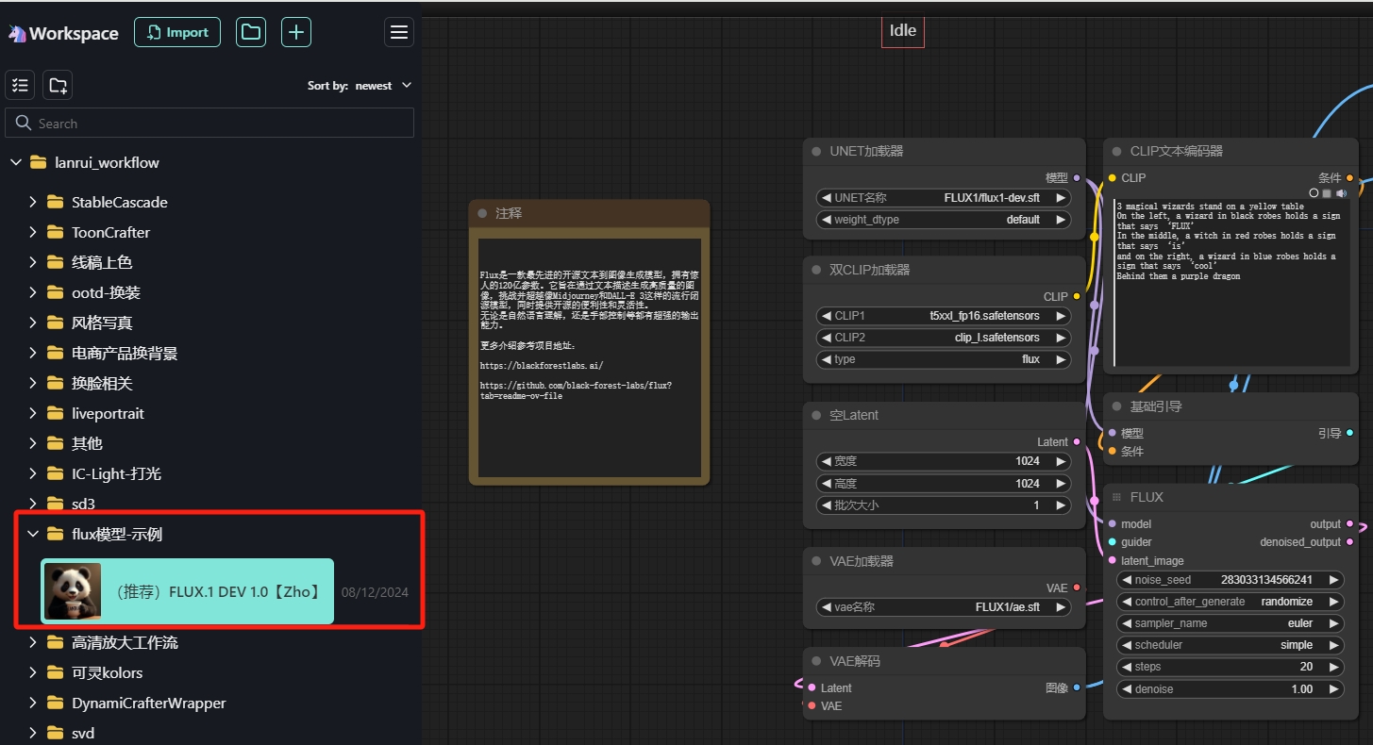Toggle the multi-select checklist icon
Image resolution: width=1373 pixels, height=745 pixels.
[x=21, y=85]
